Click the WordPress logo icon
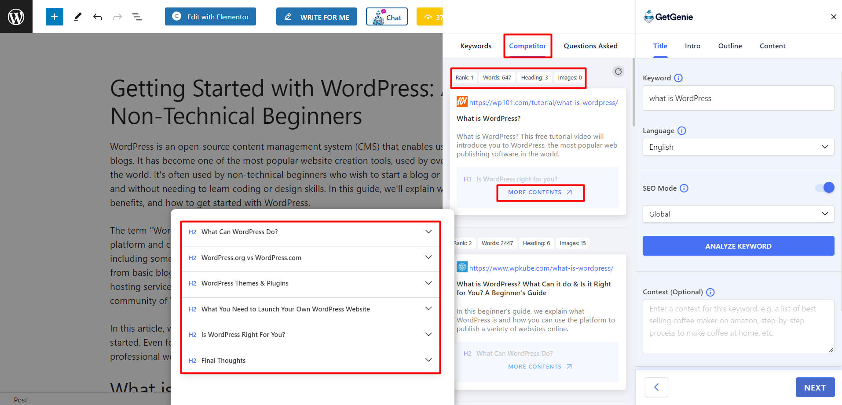This screenshot has height=405, width=842. (16, 17)
